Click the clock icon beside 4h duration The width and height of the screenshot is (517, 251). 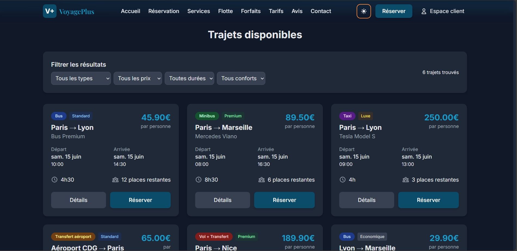(343, 180)
